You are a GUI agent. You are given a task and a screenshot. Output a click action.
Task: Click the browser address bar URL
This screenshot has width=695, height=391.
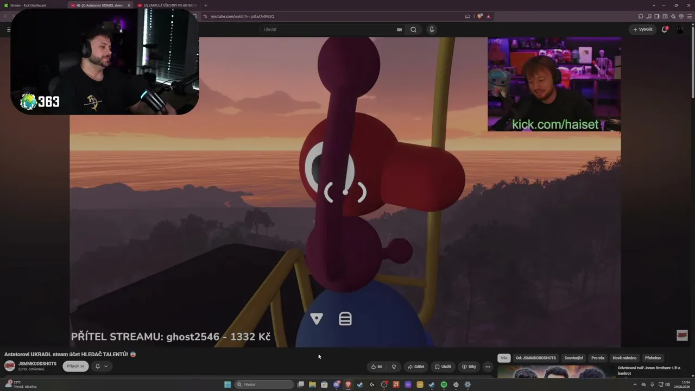[x=243, y=16]
